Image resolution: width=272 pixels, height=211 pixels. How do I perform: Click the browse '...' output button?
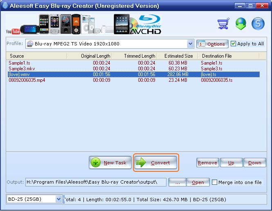tap(178, 182)
